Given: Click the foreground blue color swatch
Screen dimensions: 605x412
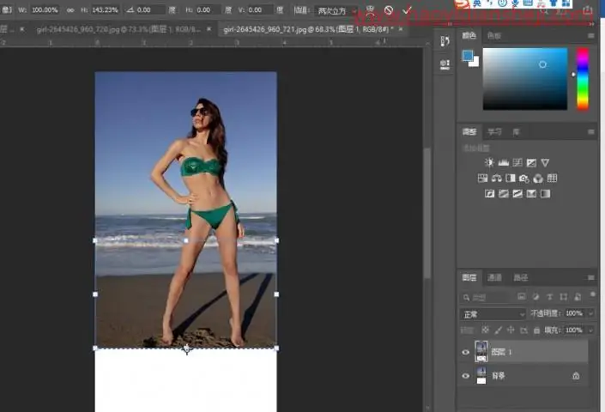Looking at the screenshot, I should [x=468, y=56].
